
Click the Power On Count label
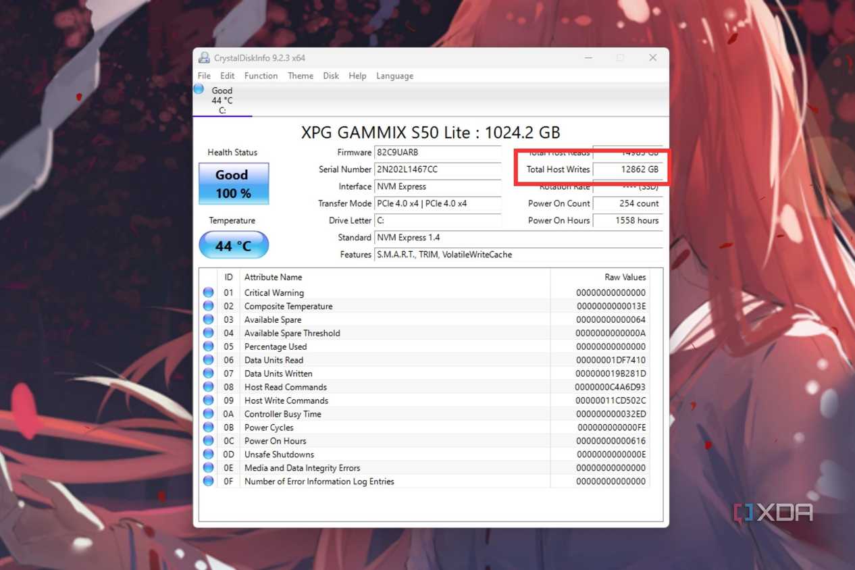coord(559,203)
